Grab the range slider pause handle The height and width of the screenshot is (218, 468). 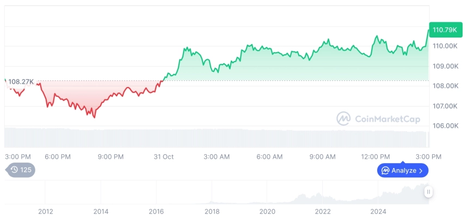coord(429,191)
